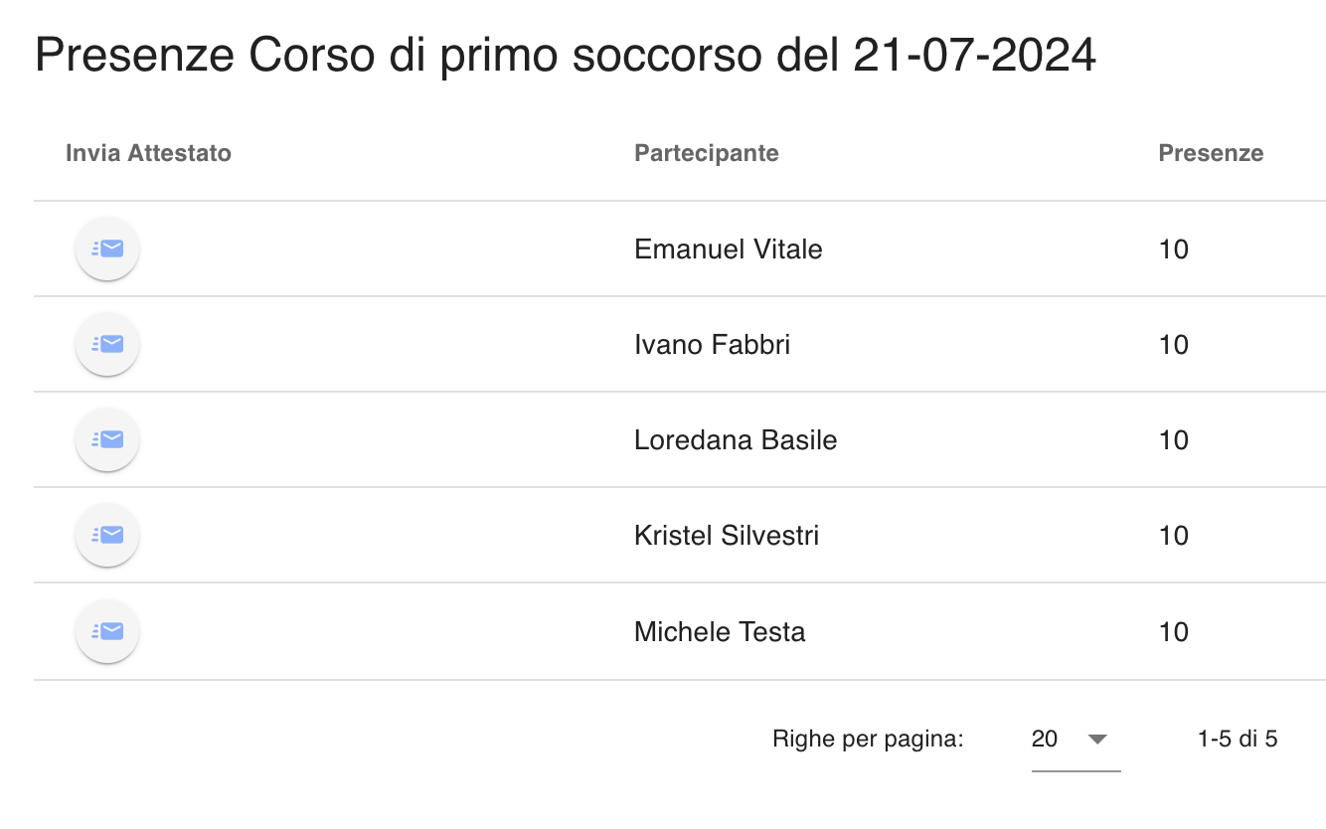This screenshot has width=1326, height=829.
Task: Sort by the Partecipante column header
Action: (707, 153)
